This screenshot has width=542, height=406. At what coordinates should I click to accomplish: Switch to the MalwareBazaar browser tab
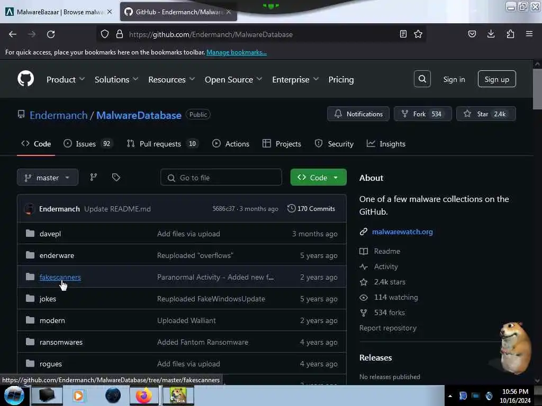[x=59, y=12]
